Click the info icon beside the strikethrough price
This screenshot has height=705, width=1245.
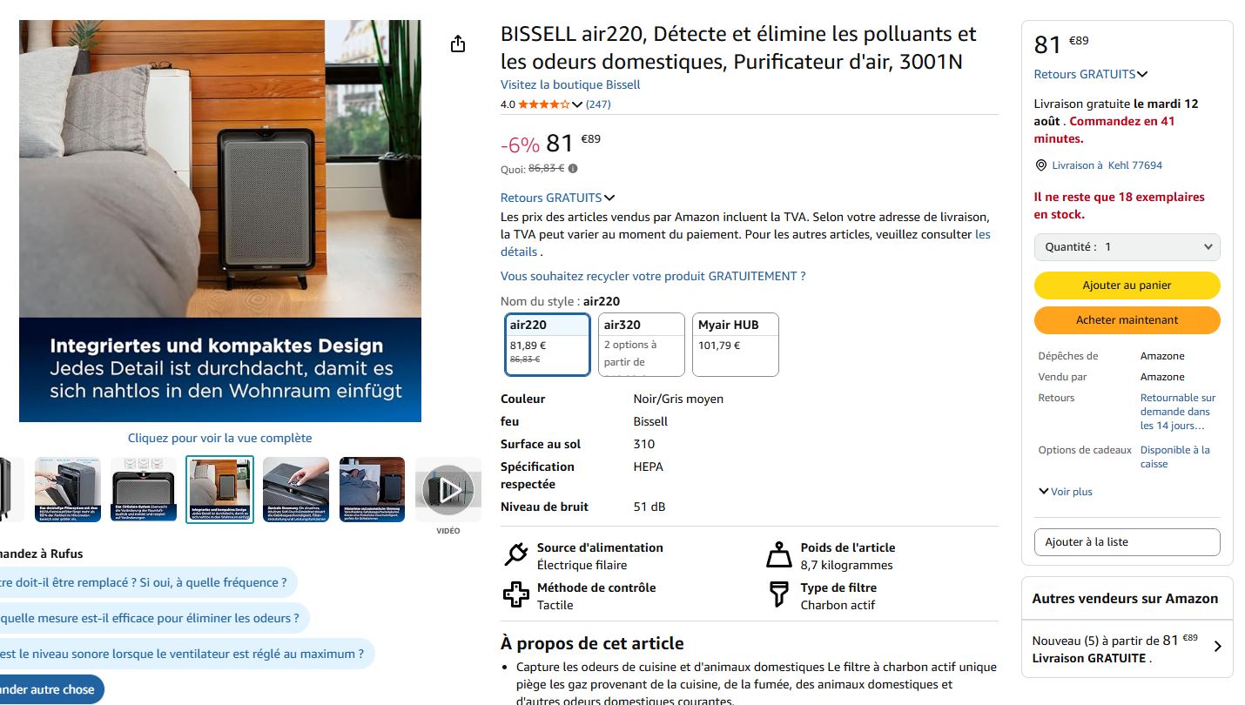573,169
